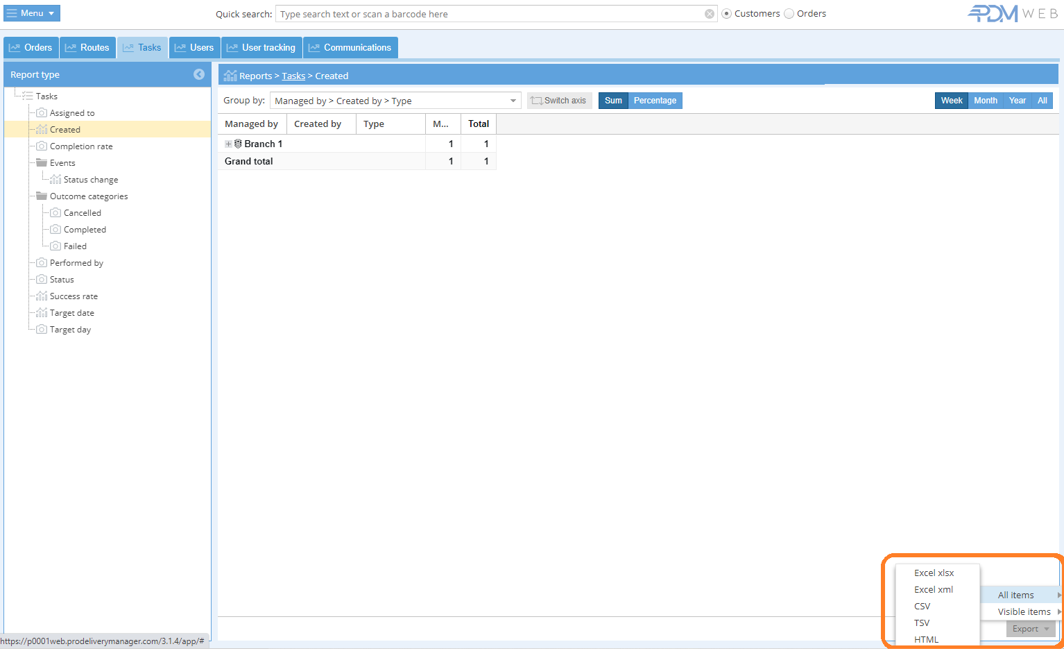1064x651 pixels.
Task: Select the Orders radio button
Action: click(789, 14)
